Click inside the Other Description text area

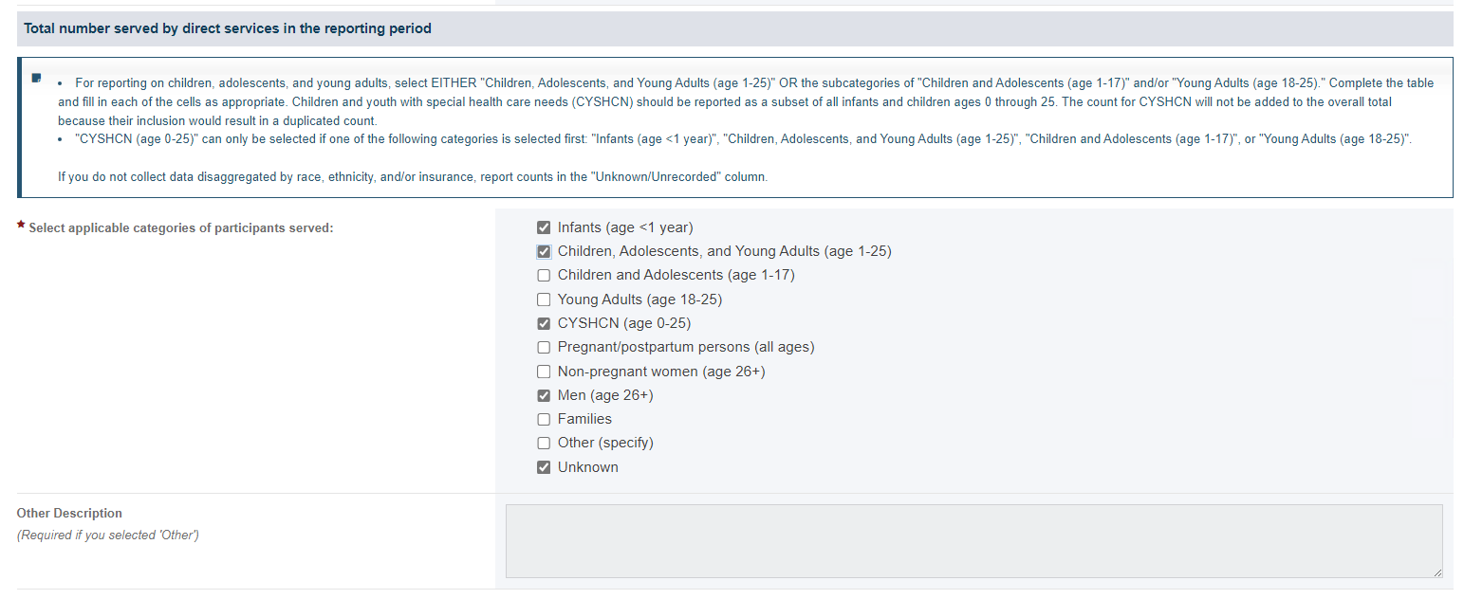pyautogui.click(x=973, y=541)
